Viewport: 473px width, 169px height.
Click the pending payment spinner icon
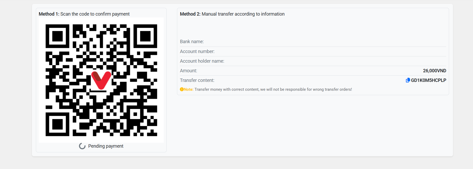tap(82, 146)
